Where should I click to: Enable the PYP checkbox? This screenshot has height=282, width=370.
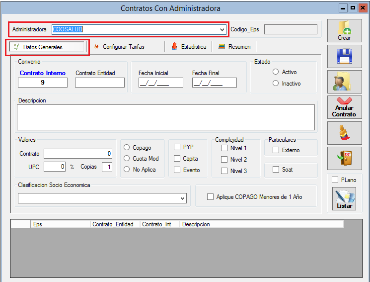tap(177, 147)
